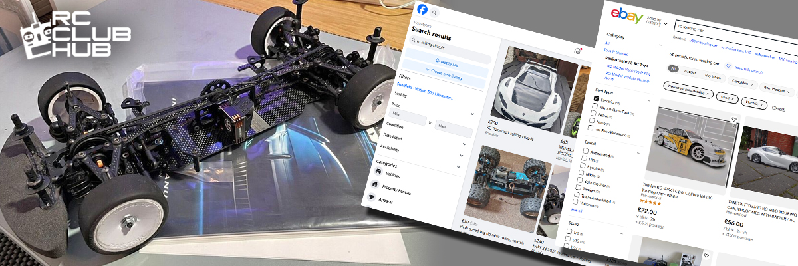Add Tamiya Opel Calibra to watchlist heart
The height and width of the screenshot is (266, 798).
733,120
